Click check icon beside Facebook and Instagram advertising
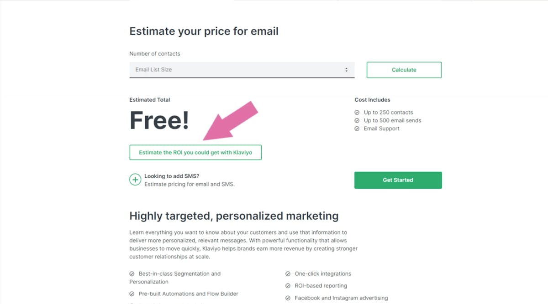Viewport: 548px width, 304px height. 288,298
